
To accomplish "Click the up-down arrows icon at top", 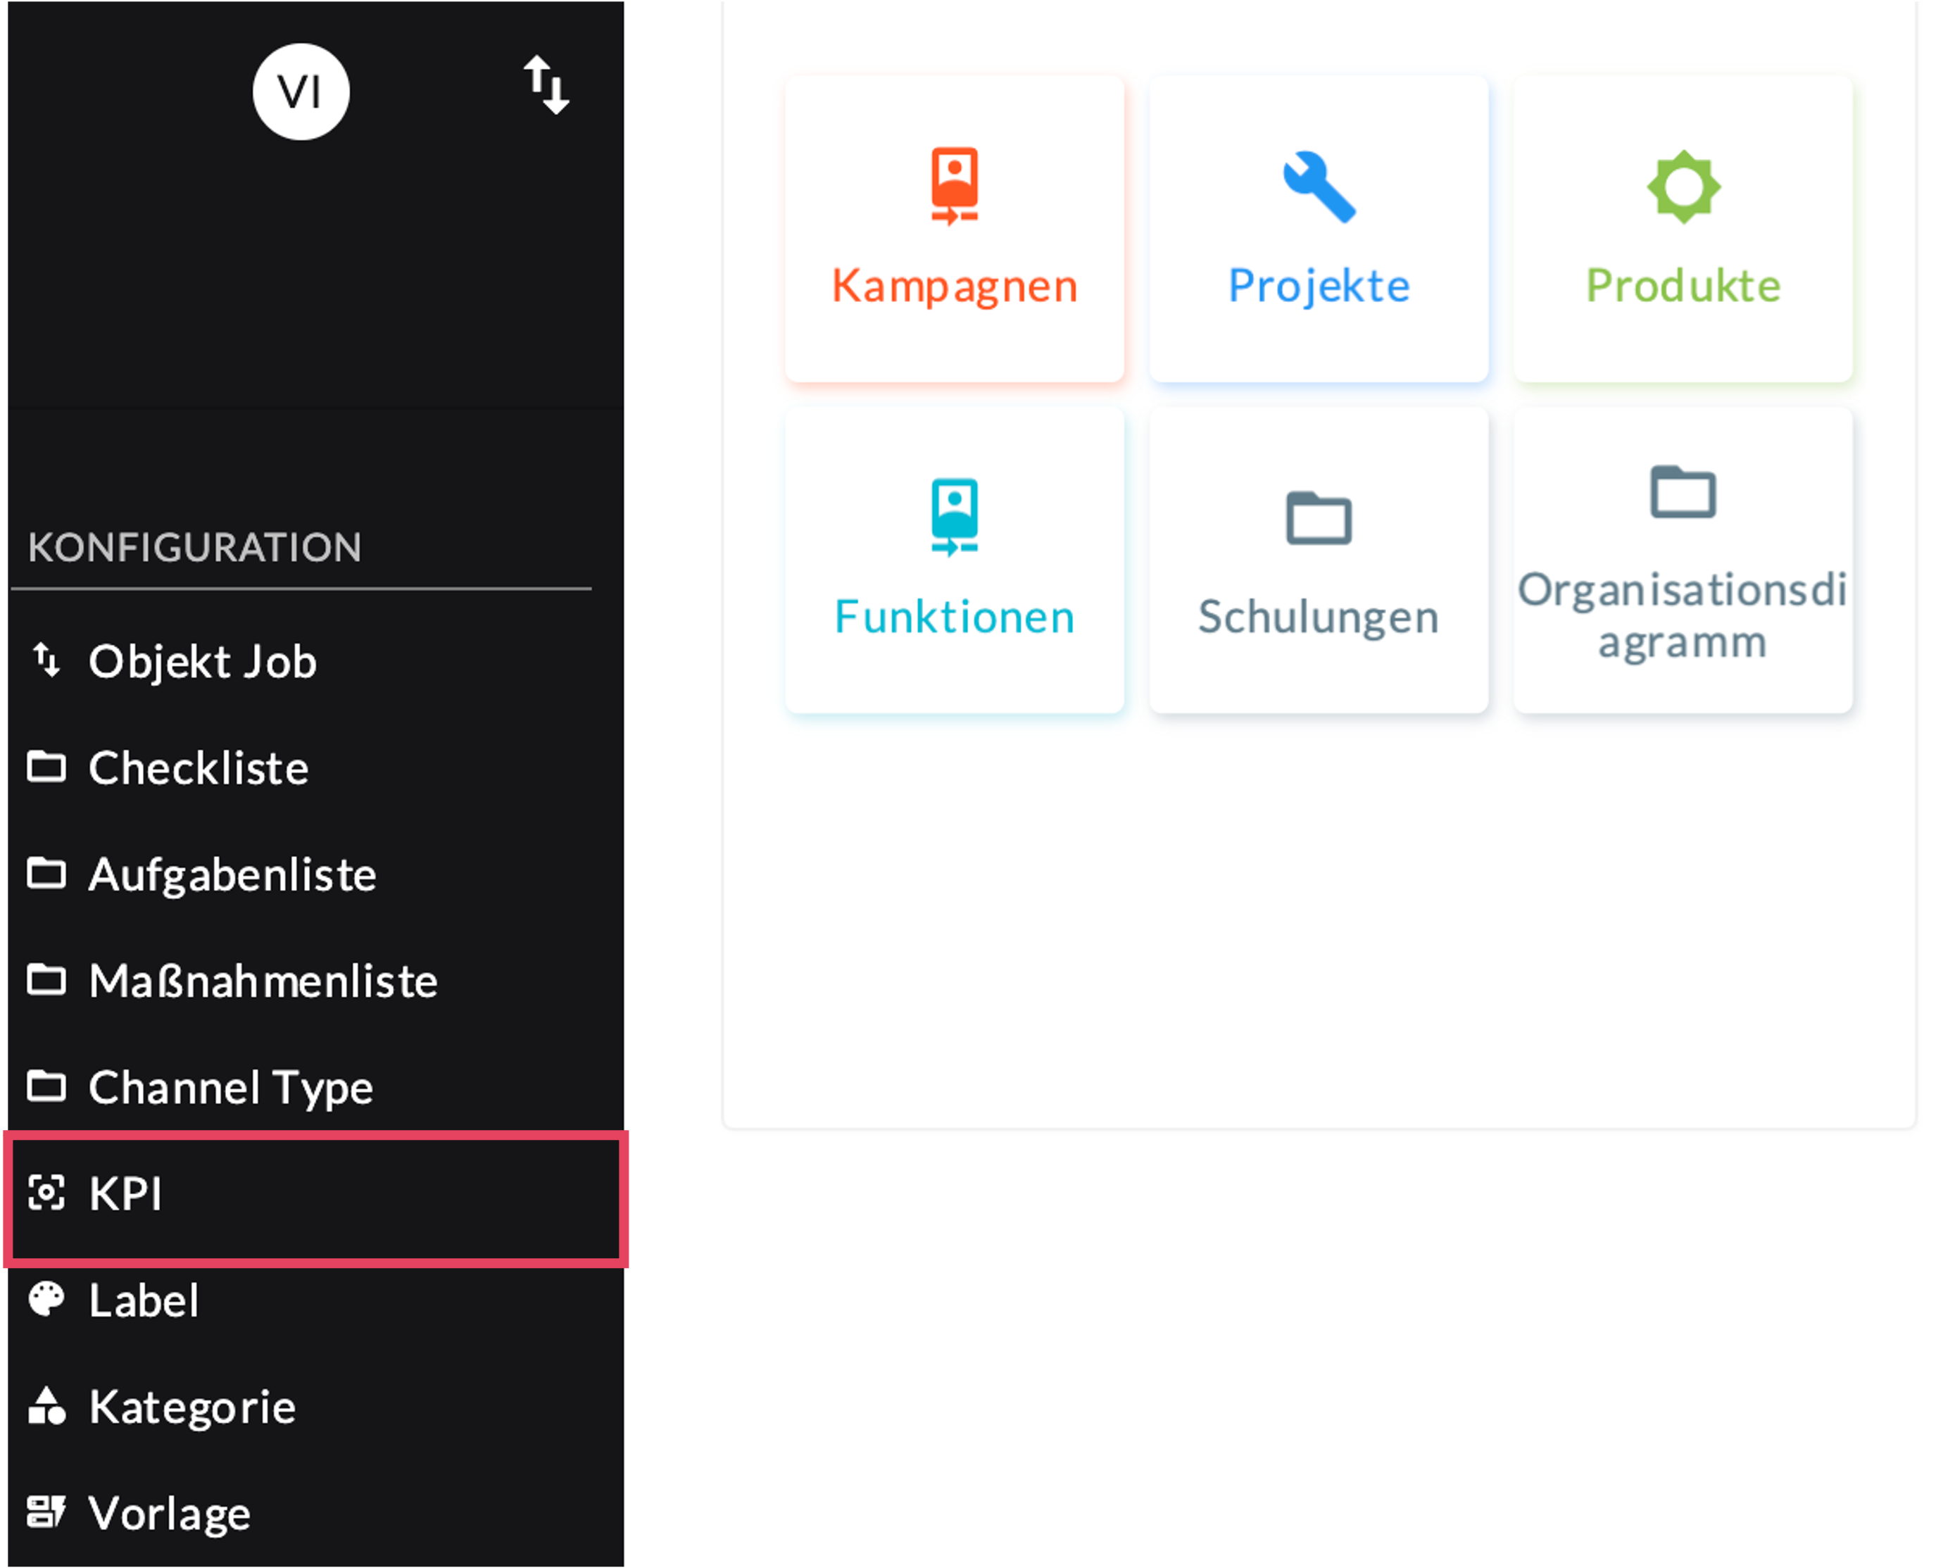I will coord(546,85).
